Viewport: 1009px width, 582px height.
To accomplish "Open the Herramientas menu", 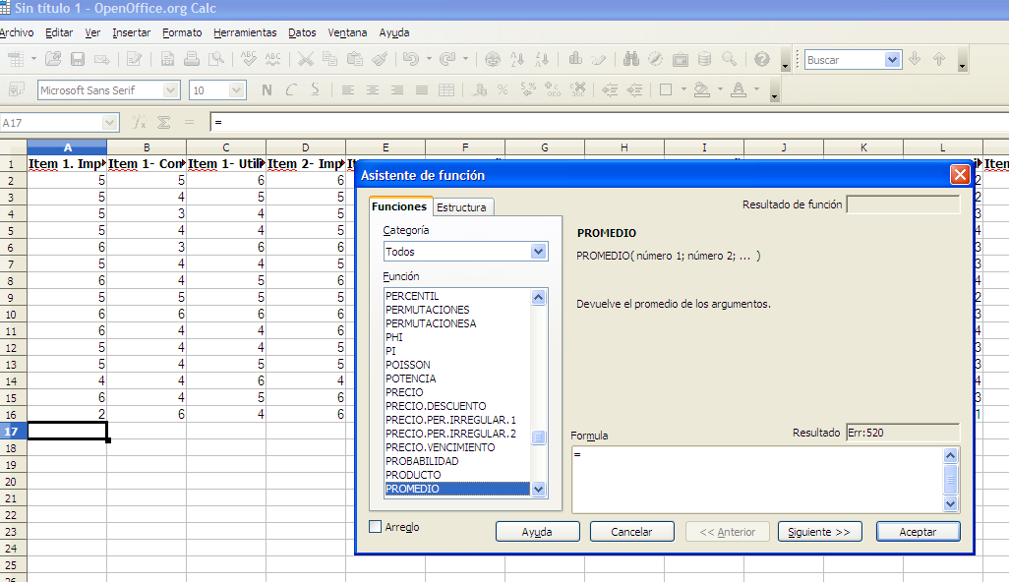I will (x=245, y=32).
